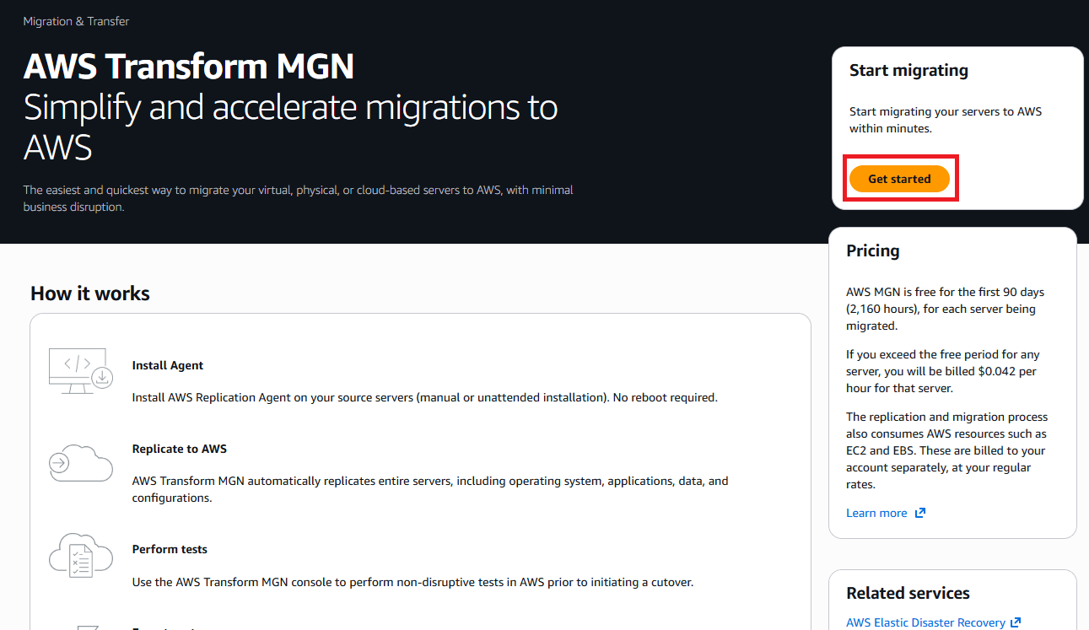Click the Install Agent monitor icon

click(81, 371)
